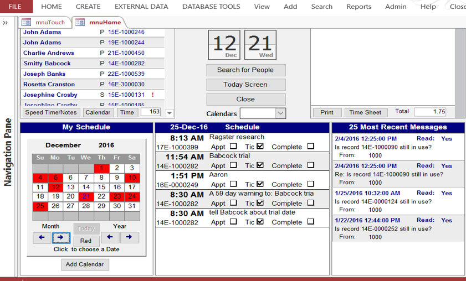Image resolution: width=466 pixels, height=281 pixels.
Task: Click the Total value field showing 1.75
Action: click(x=430, y=112)
